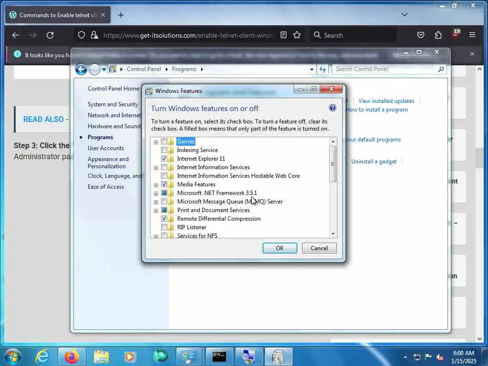This screenshot has width=488, height=366.
Task: Check Internet Information Services Hostable Web Core
Action: coord(164,175)
